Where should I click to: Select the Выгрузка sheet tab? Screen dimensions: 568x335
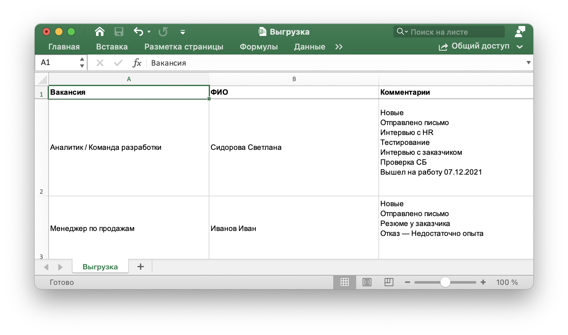coord(100,267)
